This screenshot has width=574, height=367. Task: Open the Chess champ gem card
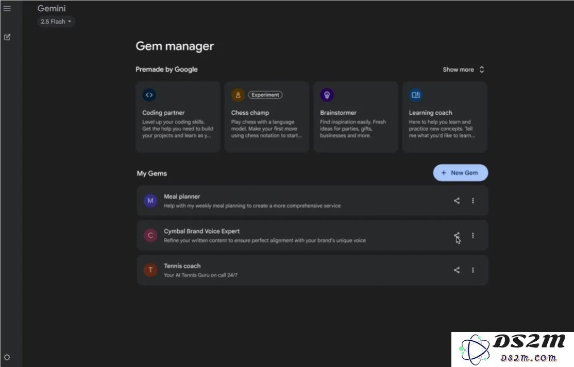pyautogui.click(x=266, y=117)
